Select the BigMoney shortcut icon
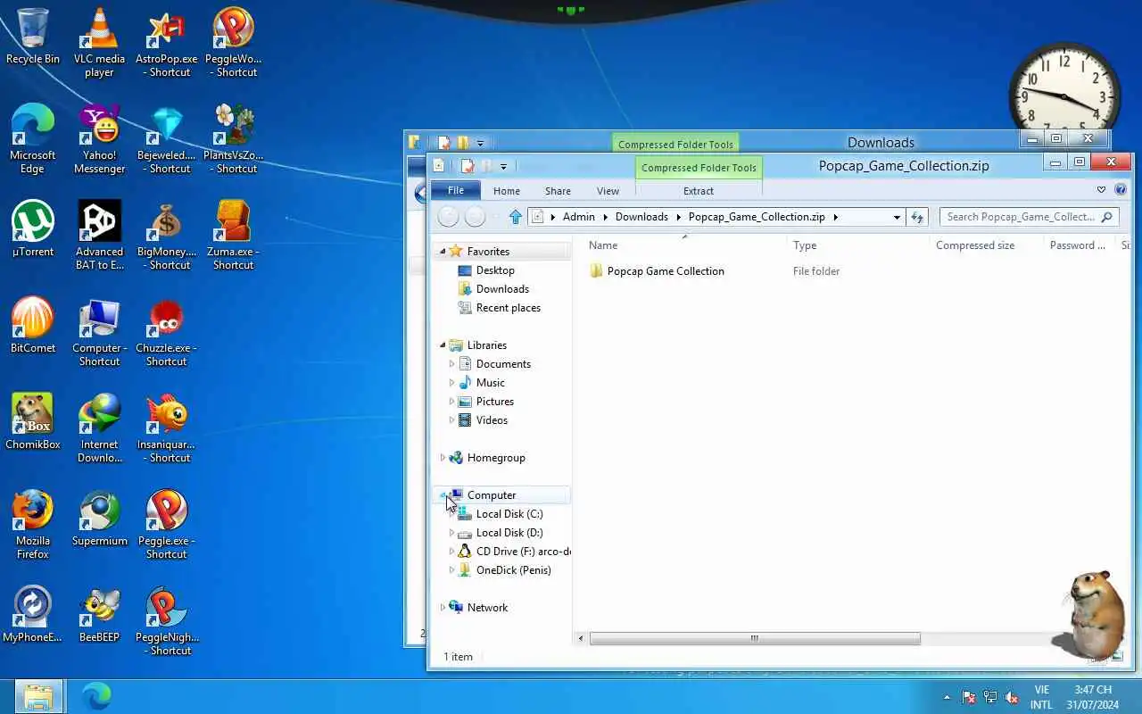Image resolution: width=1142 pixels, height=714 pixels. pyautogui.click(x=167, y=236)
